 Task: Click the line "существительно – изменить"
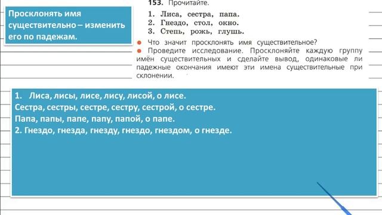coord(66,25)
